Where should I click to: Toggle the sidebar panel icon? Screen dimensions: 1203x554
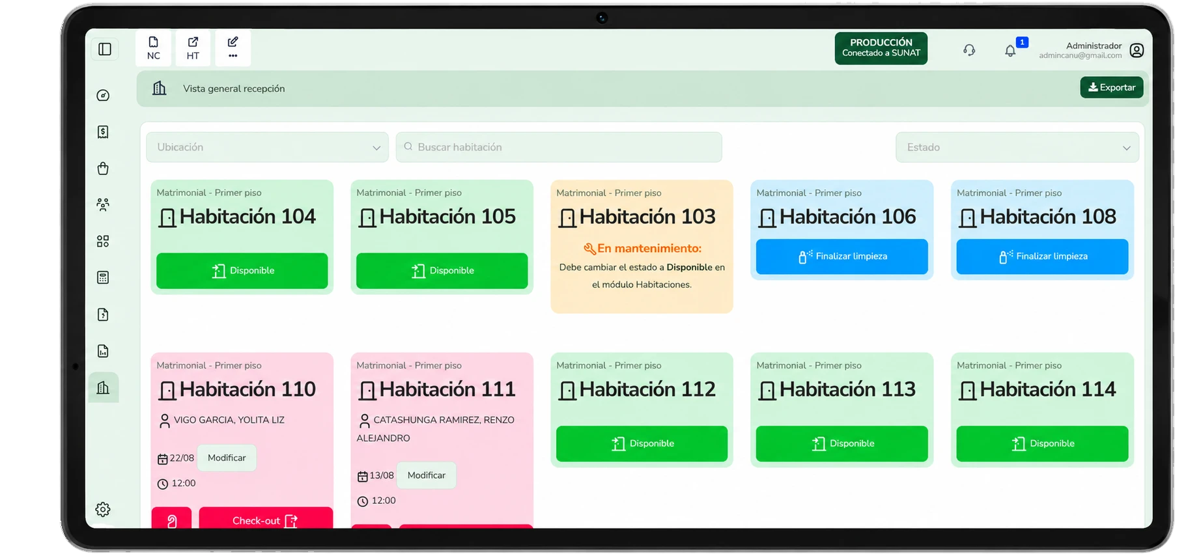click(x=105, y=49)
